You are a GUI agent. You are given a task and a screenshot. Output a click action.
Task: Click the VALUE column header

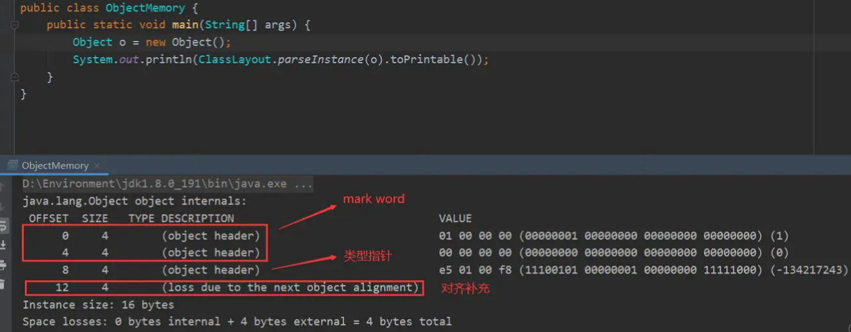pyautogui.click(x=456, y=219)
